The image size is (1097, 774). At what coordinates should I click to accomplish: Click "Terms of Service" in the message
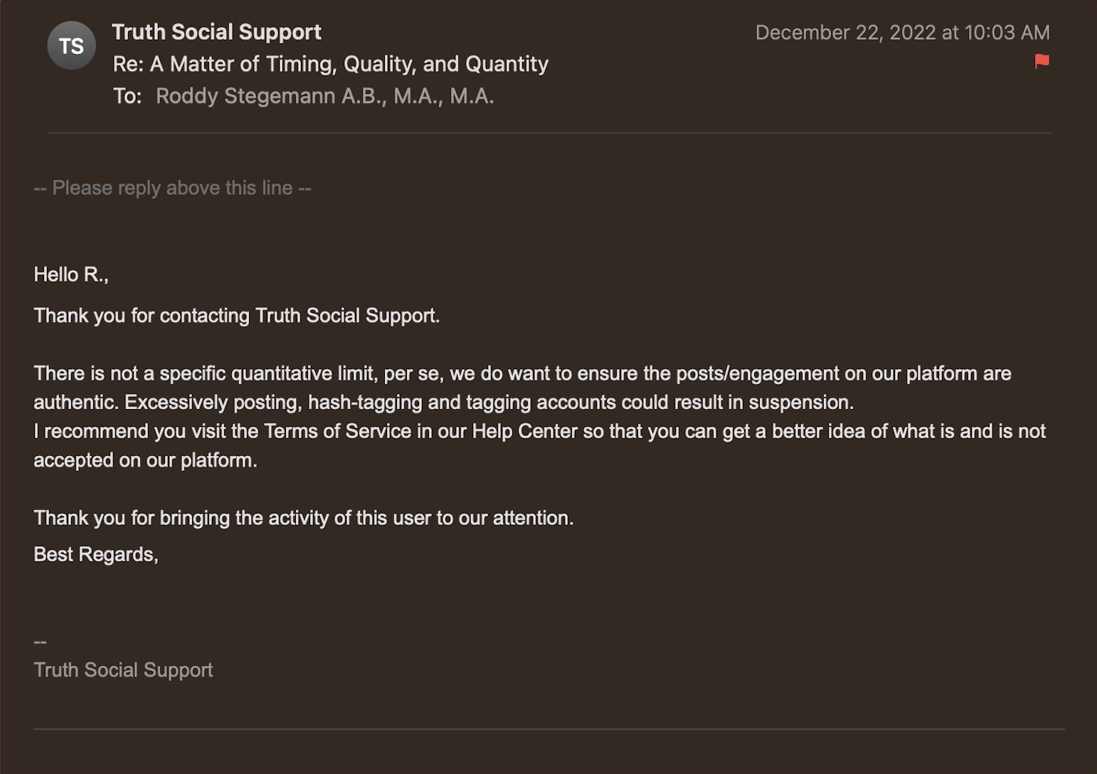click(x=337, y=431)
